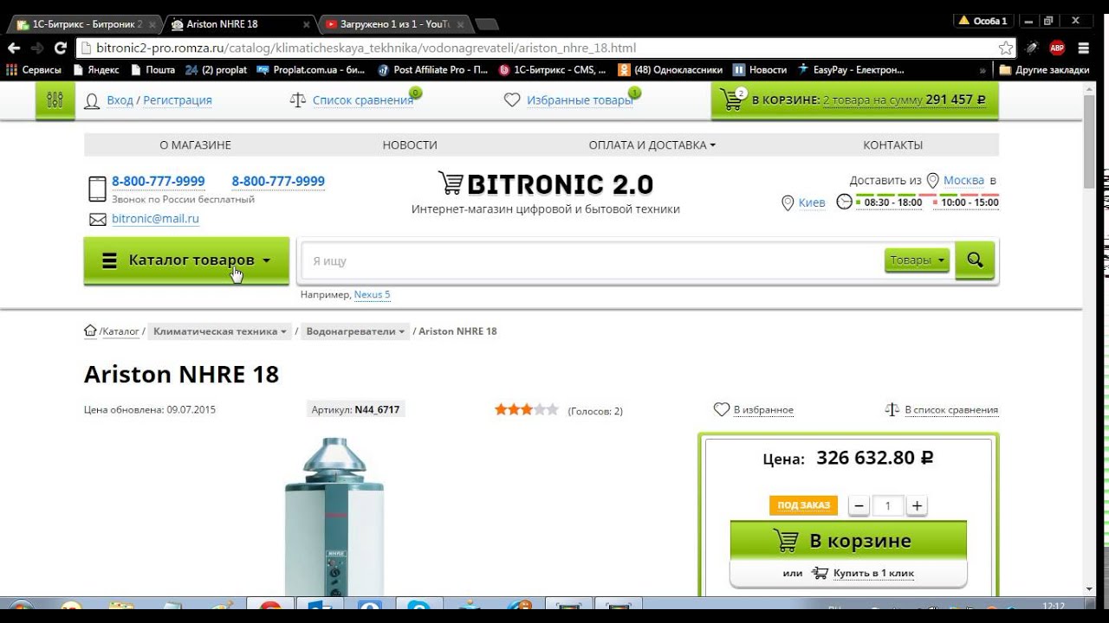Screen dimensions: 1109x623
Task: Click the Nexus 5 search example link
Action: (x=373, y=294)
